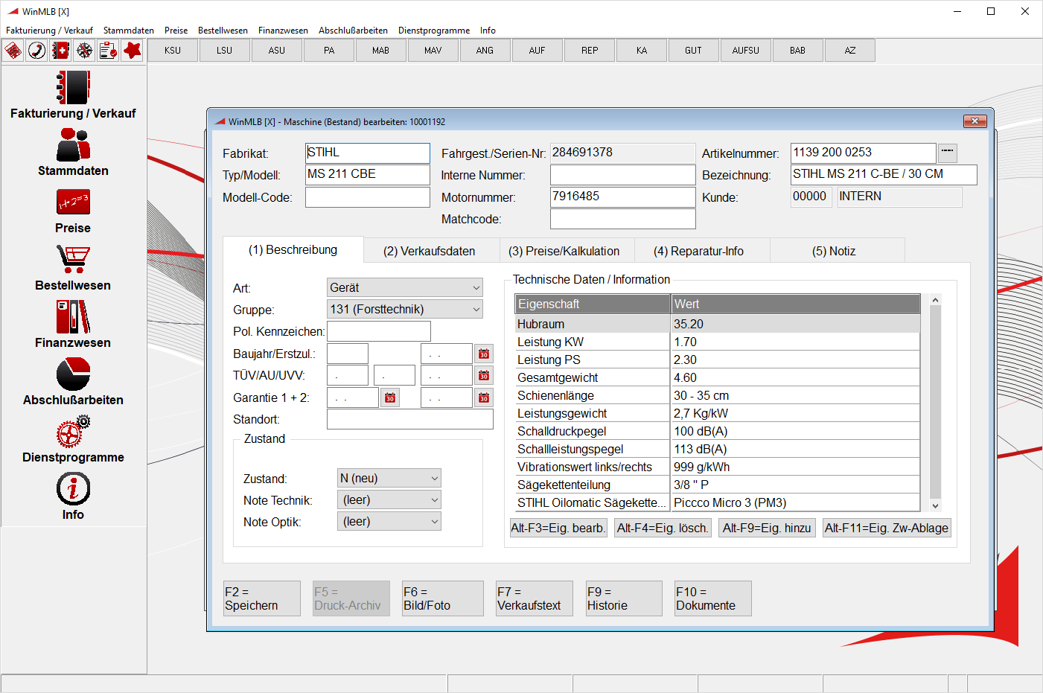Open calendar for second Garantie date
Screen dimensions: 1043x693
click(484, 397)
